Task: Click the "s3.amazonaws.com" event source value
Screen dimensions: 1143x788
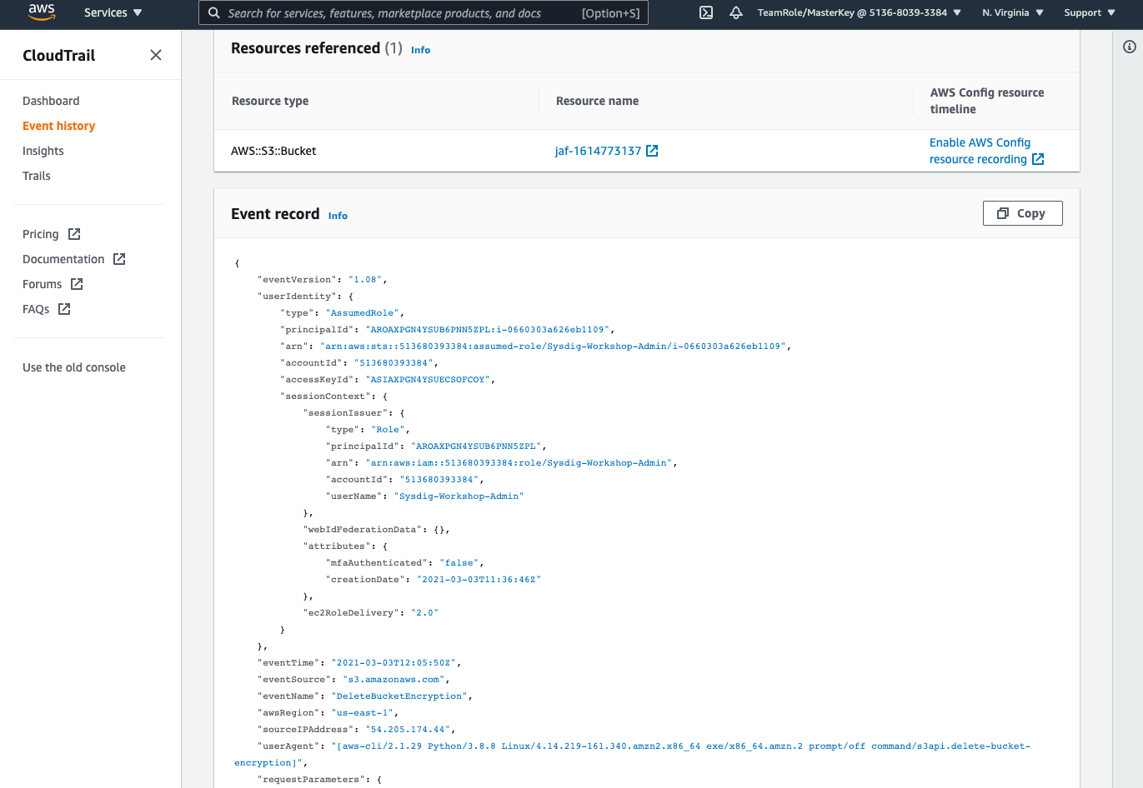Action: click(394, 680)
